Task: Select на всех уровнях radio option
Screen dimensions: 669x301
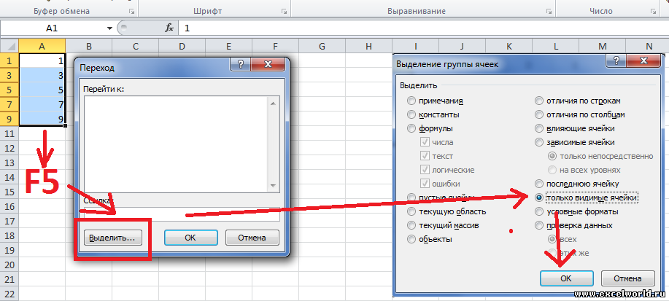Action: coord(584,170)
